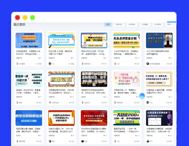
Task: Open 千山 avatar on AI壁纸风暴 card
Action: click(148, 102)
